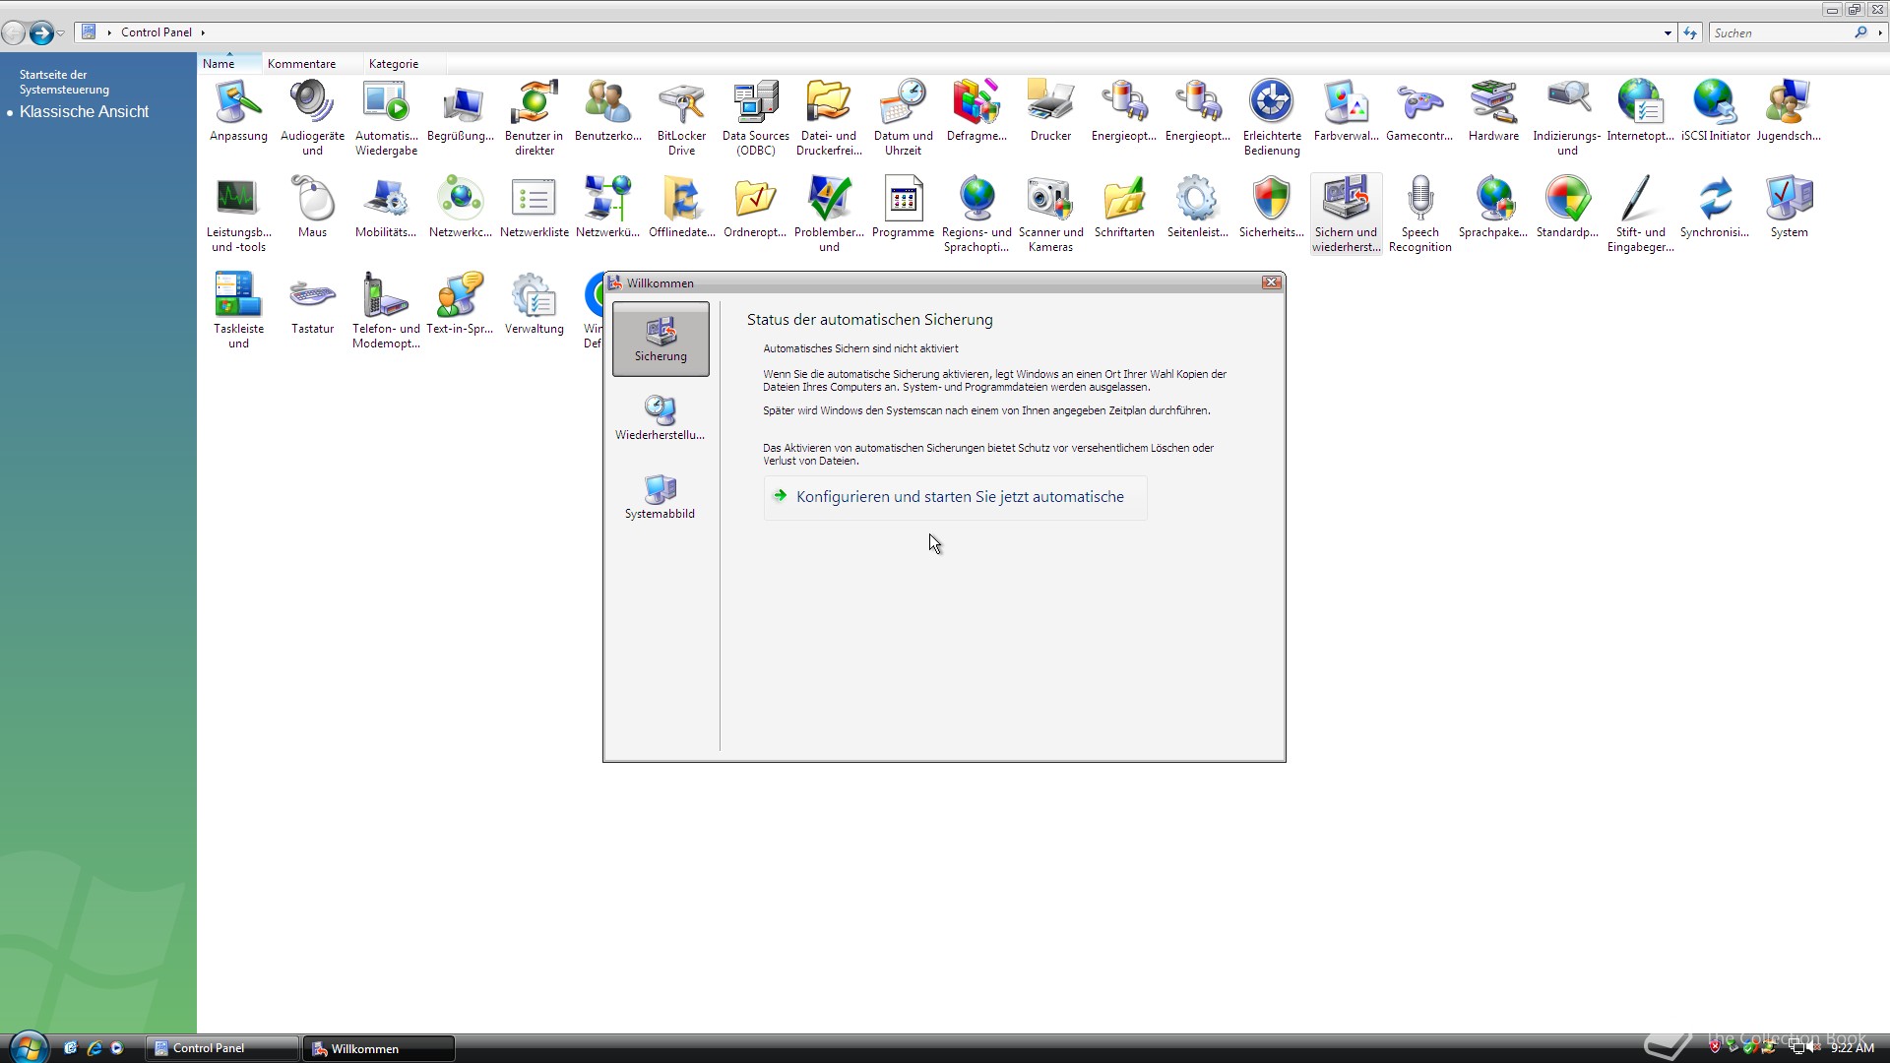Open iSCSI Initiator icon
Image resolution: width=1890 pixels, height=1063 pixels.
click(1715, 112)
